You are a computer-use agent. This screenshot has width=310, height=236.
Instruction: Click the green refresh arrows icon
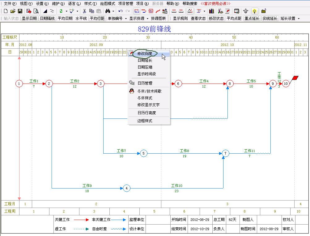point(61,11)
